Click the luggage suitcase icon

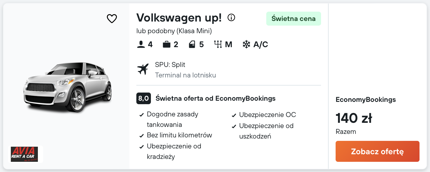coord(167,44)
